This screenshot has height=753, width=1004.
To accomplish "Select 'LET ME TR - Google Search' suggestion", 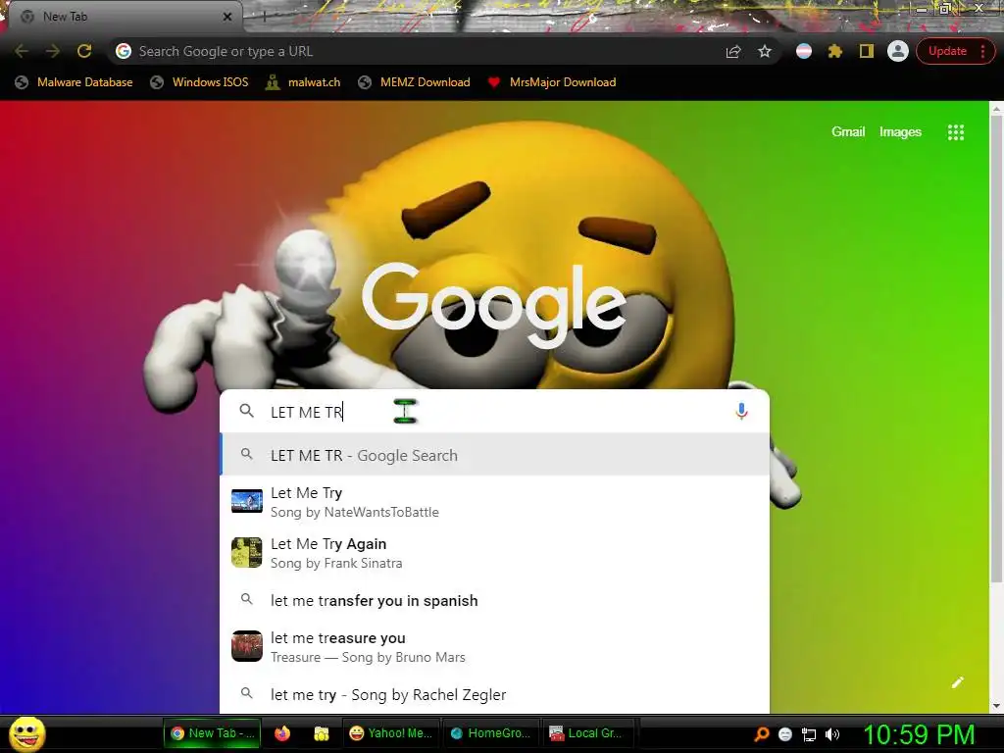I will pos(494,455).
